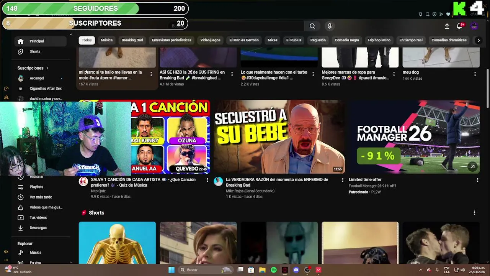Click the page vertical scrollbar
Viewport: 490px width, 276px height.
click(487, 88)
